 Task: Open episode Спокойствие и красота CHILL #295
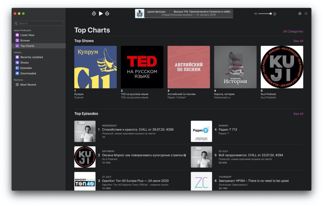coord(138,130)
